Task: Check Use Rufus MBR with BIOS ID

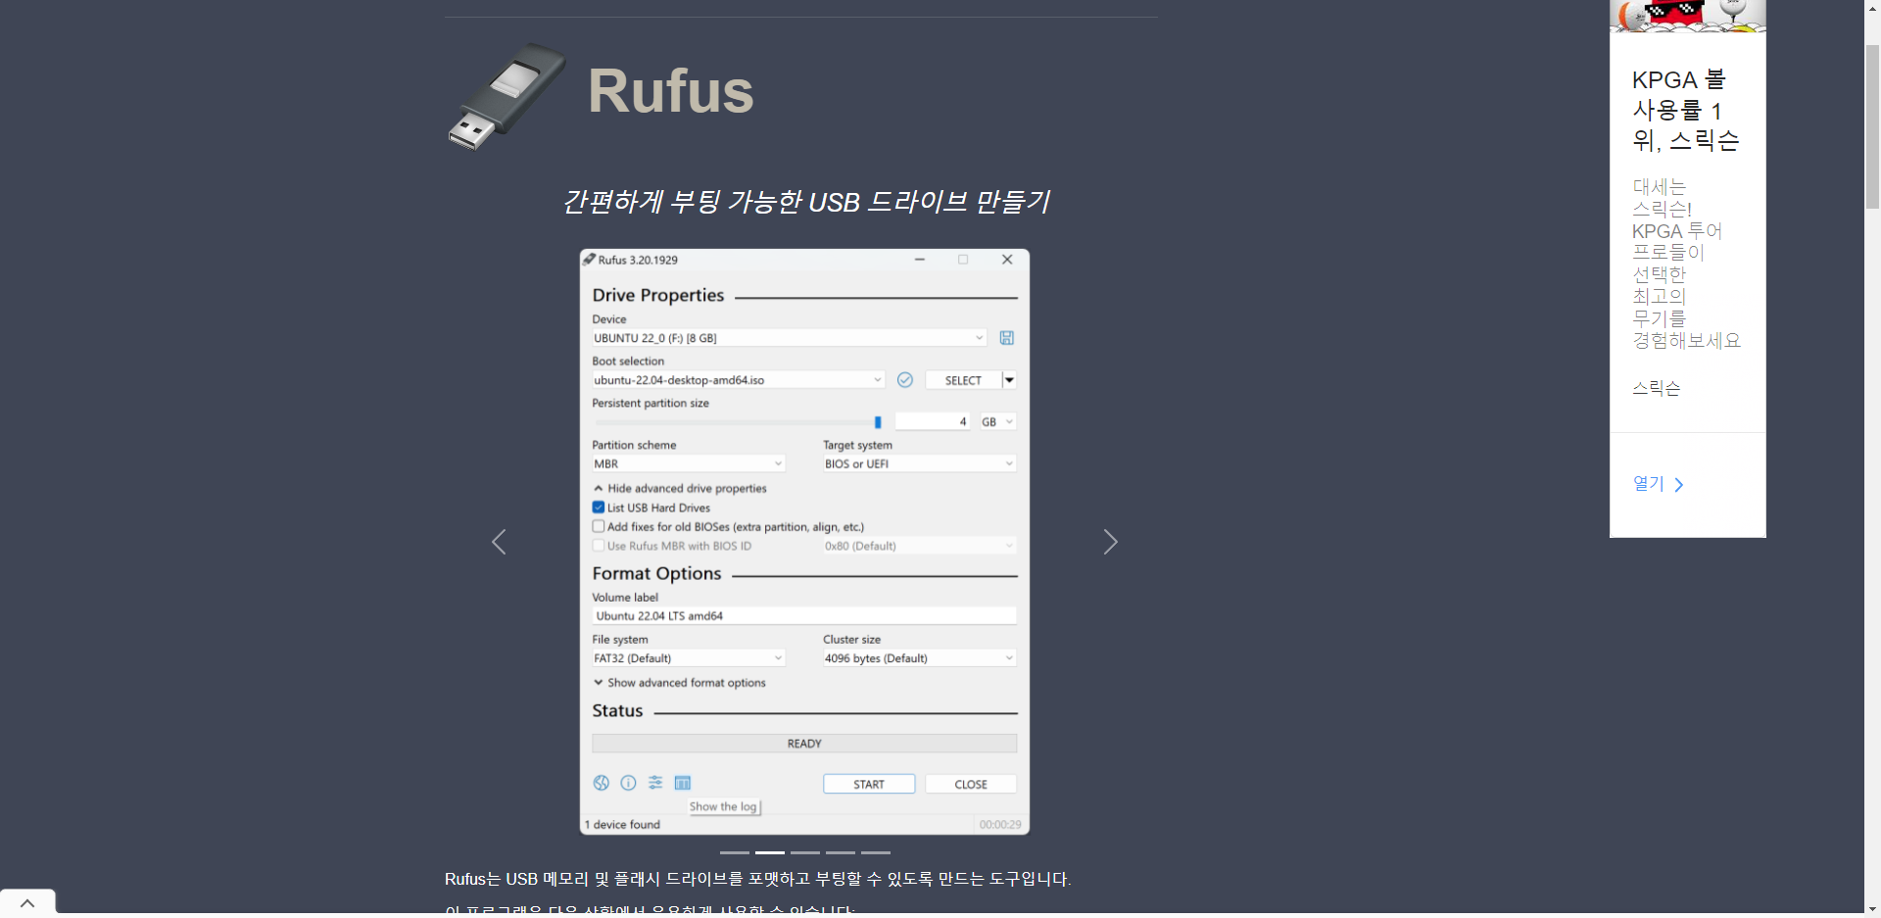Action: point(599,546)
